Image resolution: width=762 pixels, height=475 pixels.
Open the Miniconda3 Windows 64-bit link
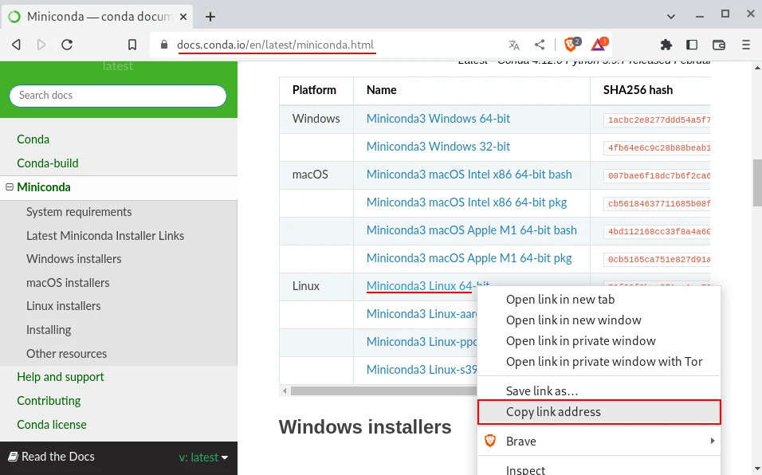438,118
